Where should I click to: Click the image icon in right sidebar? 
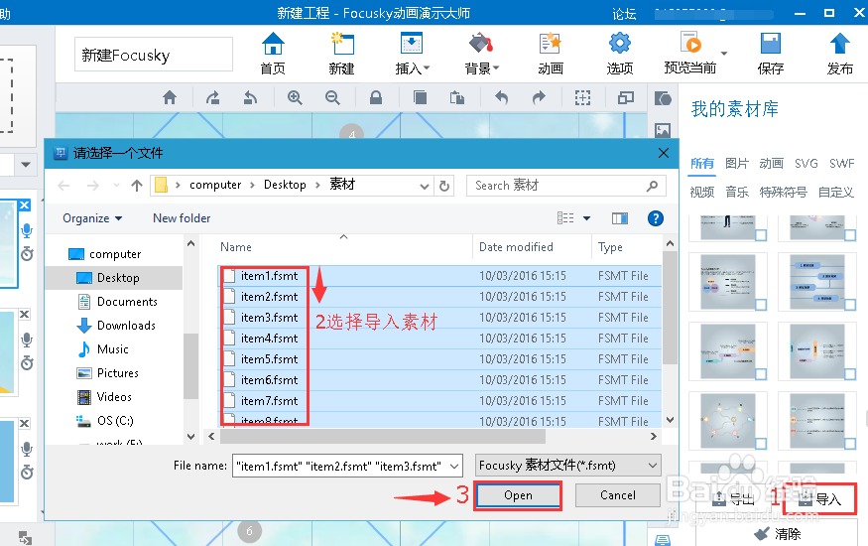pyautogui.click(x=663, y=131)
